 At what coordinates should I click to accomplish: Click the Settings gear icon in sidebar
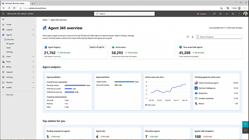coord(3,77)
